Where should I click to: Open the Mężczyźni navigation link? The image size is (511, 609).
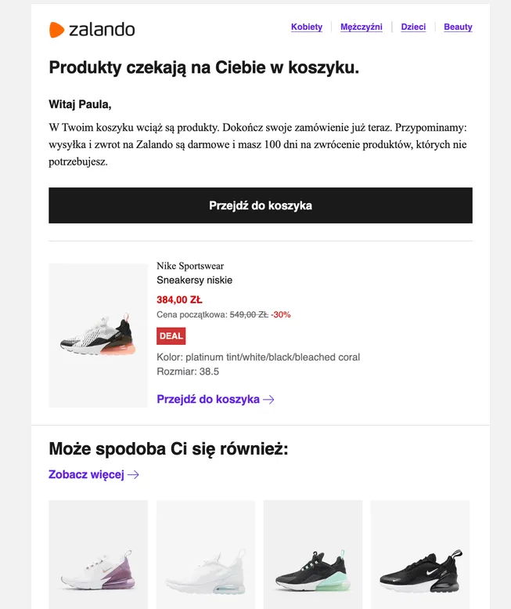click(x=361, y=27)
